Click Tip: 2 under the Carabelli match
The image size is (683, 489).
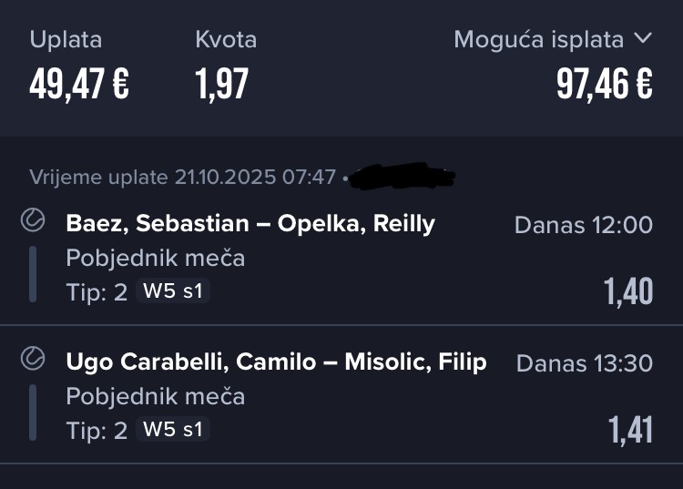point(97,430)
